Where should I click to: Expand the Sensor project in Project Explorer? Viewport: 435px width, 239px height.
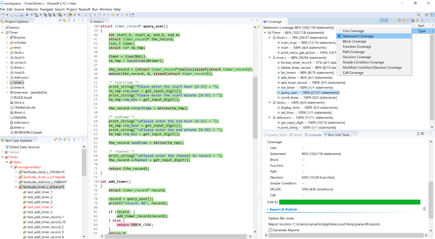coord(3,28)
